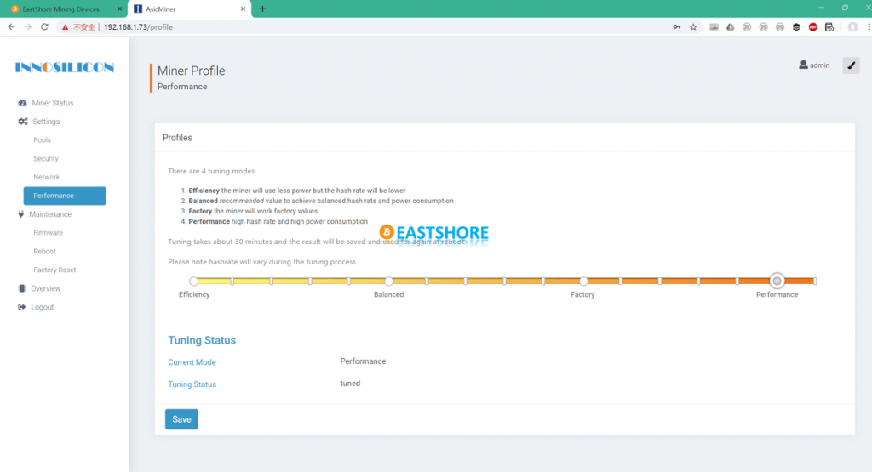Open the Firmware maintenance page
Image resolution: width=872 pixels, height=472 pixels.
click(x=48, y=233)
